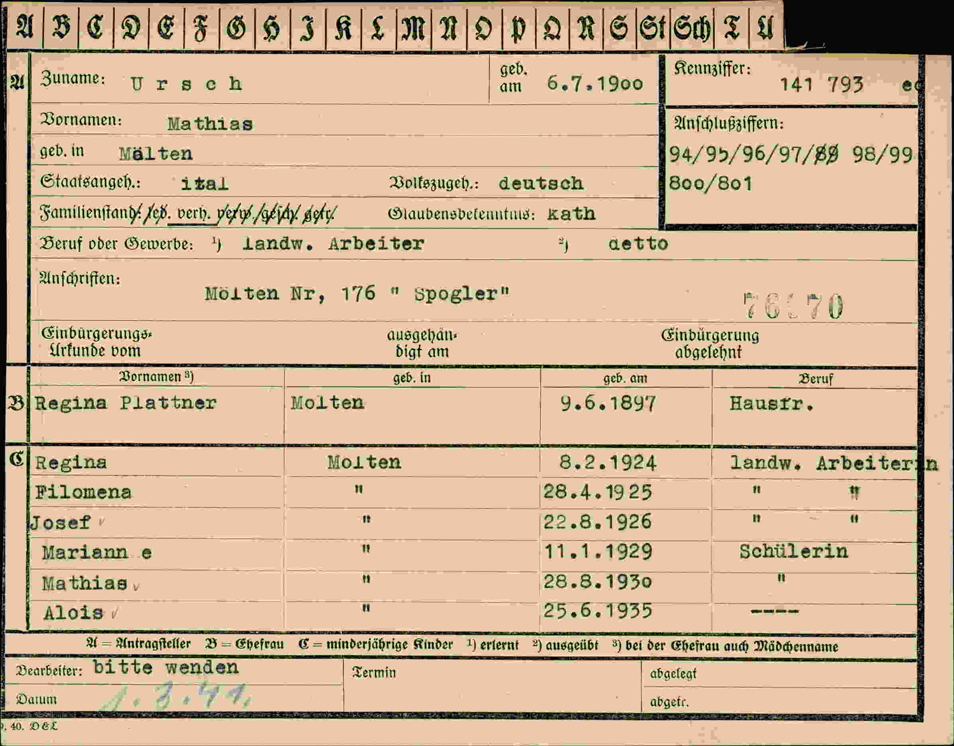
Task: Click address 'Mölten Nr, 176 "Spogler"'
Action: point(357,294)
